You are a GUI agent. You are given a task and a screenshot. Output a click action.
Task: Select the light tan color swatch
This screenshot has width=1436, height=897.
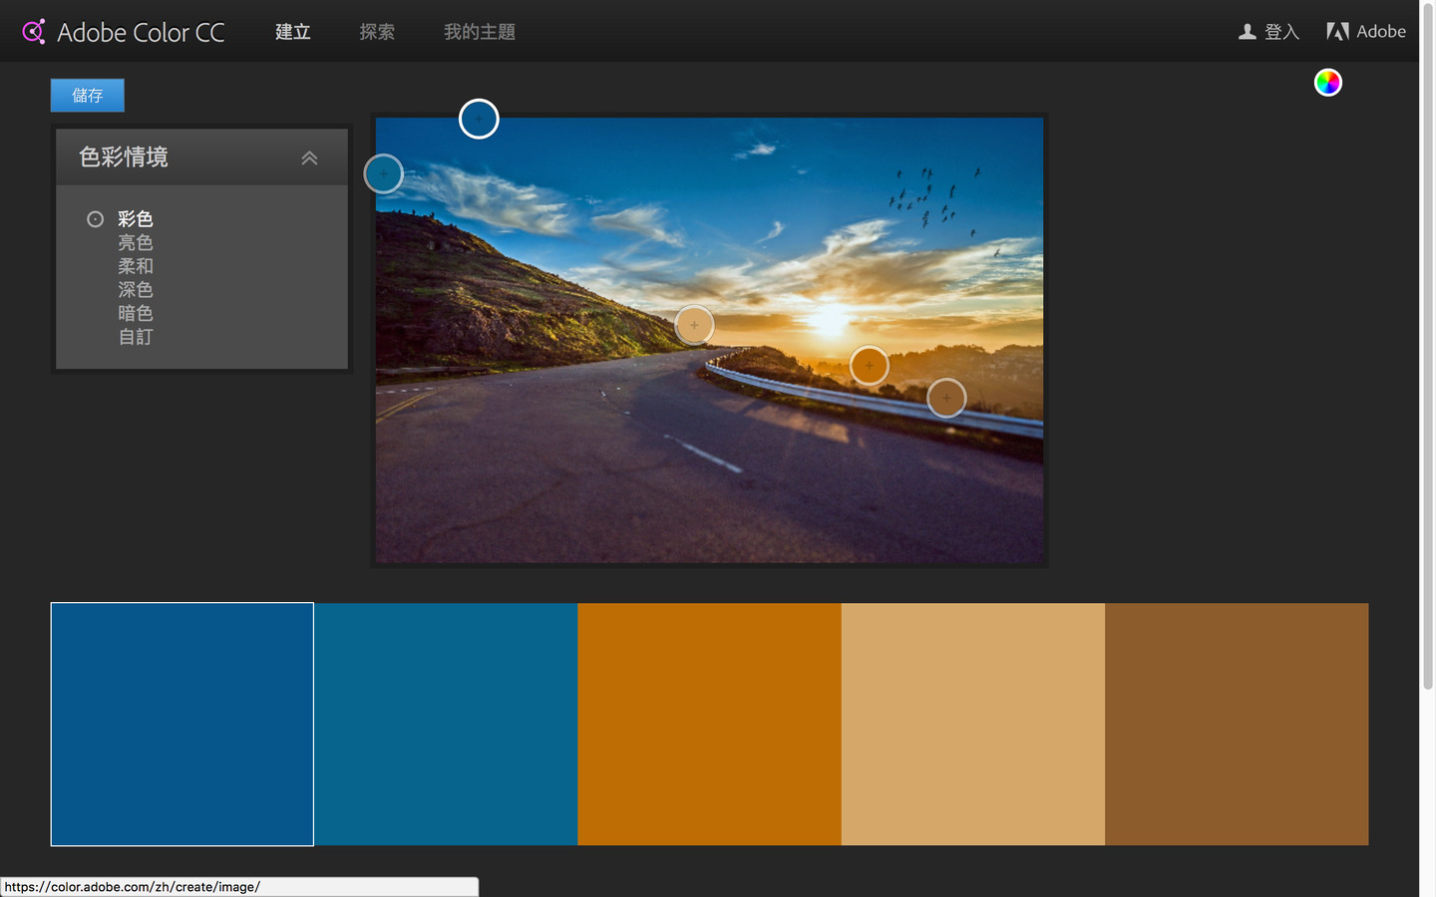point(973,725)
